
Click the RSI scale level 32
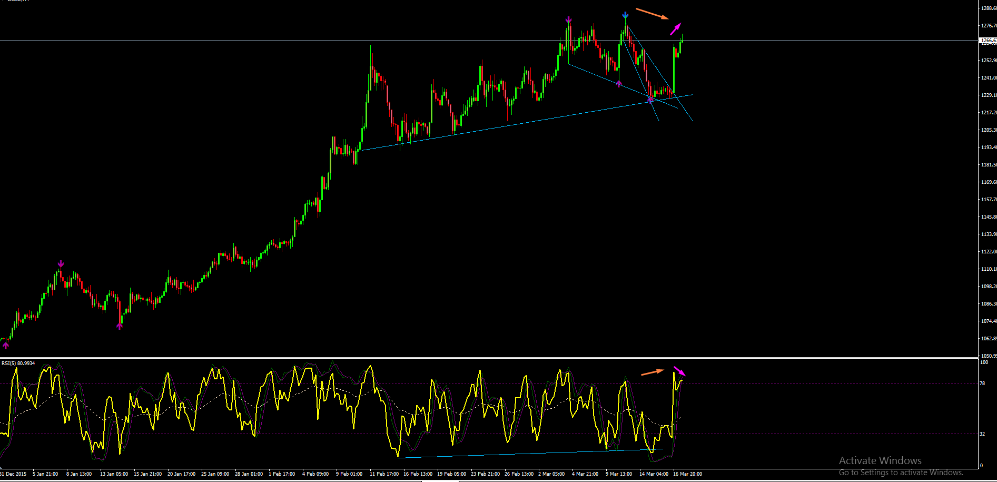982,434
